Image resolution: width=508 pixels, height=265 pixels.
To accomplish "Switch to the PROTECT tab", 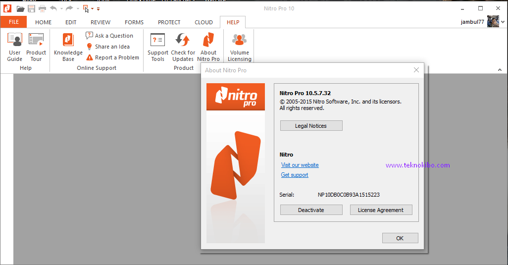I will (x=169, y=22).
